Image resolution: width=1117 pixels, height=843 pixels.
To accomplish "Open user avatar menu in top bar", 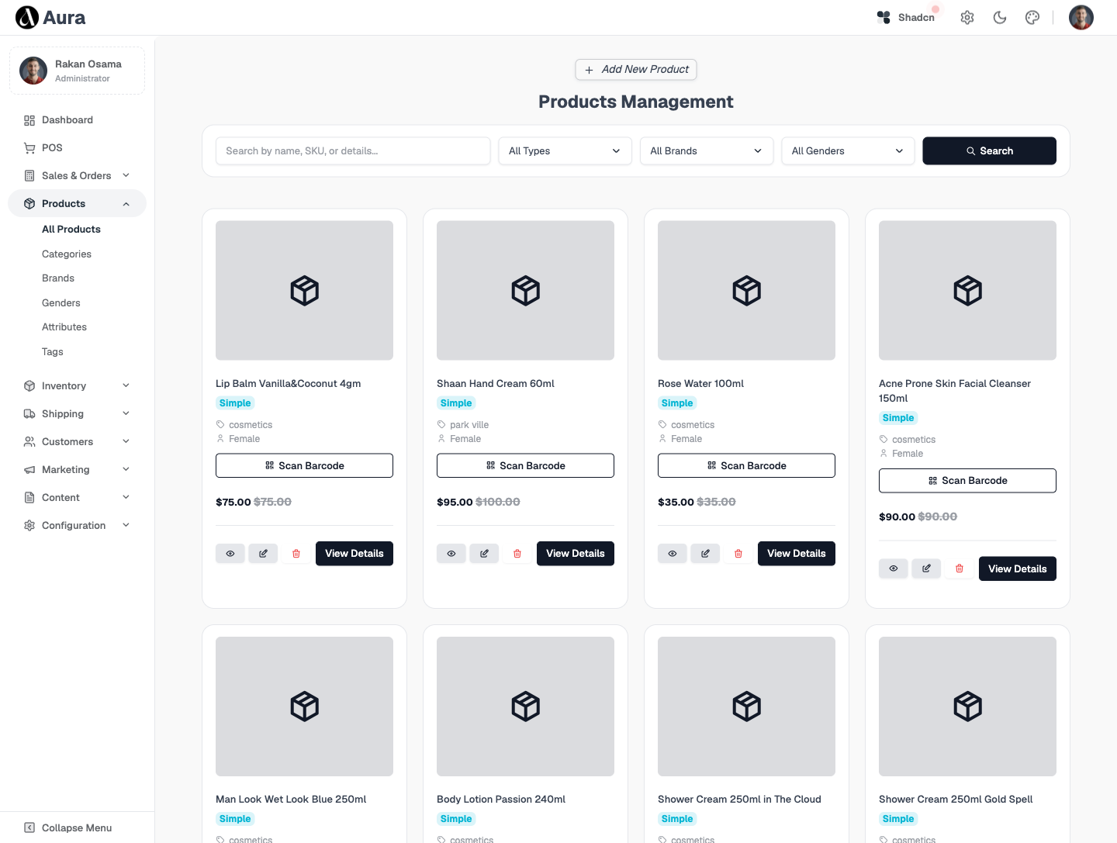I will pyautogui.click(x=1081, y=17).
